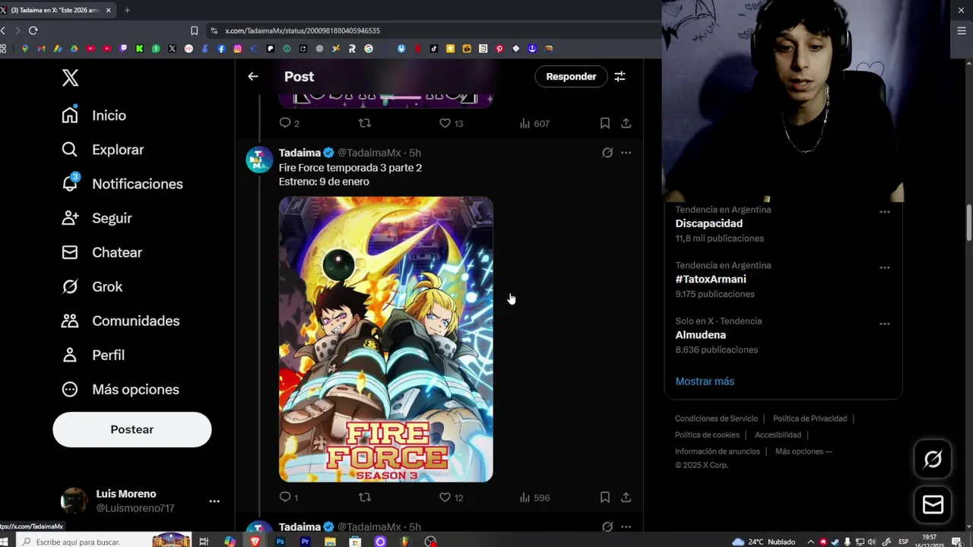Open Notificaciones in the sidebar
This screenshot has height=547, width=973.
click(x=122, y=184)
